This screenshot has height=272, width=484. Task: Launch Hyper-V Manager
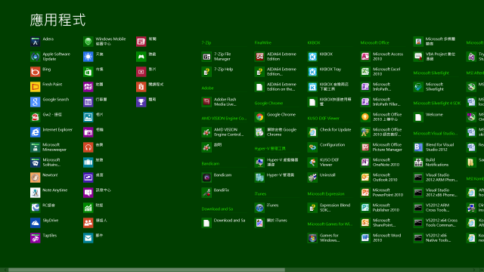click(x=259, y=178)
